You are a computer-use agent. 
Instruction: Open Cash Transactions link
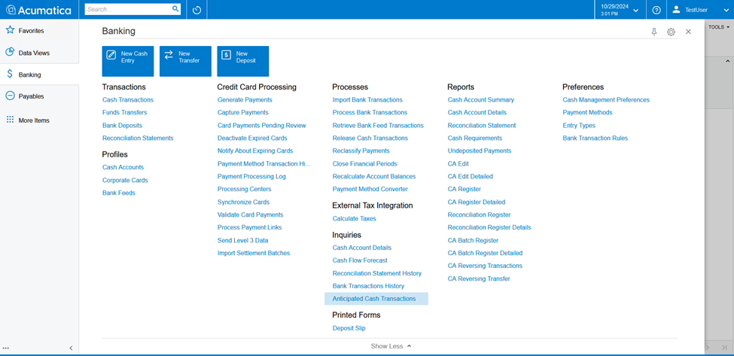pyautogui.click(x=128, y=99)
